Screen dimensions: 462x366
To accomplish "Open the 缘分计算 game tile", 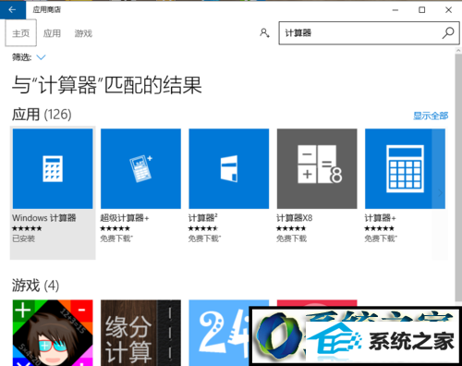I will click(x=140, y=333).
